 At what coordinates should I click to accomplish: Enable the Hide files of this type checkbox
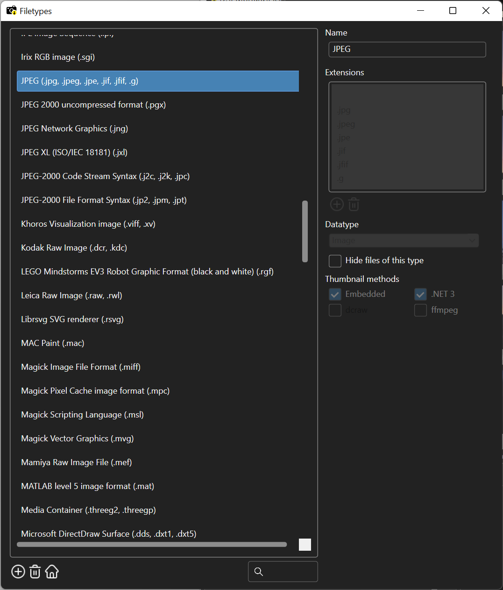[x=335, y=261]
